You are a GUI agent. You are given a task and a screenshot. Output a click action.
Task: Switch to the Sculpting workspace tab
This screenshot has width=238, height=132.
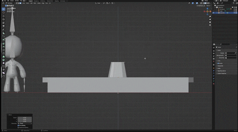(x=36, y=1)
